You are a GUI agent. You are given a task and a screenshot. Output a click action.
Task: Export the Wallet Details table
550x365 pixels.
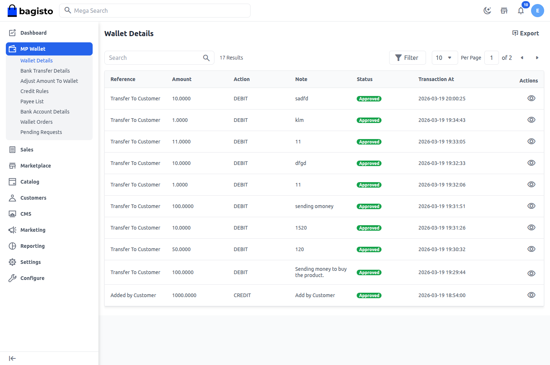[526, 33]
